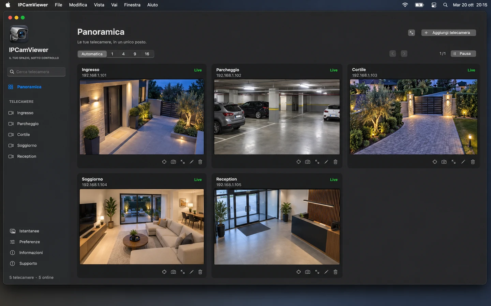491x306 pixels.
Task: Expand Soggiorno camera to fullscreen
Action: (182, 272)
